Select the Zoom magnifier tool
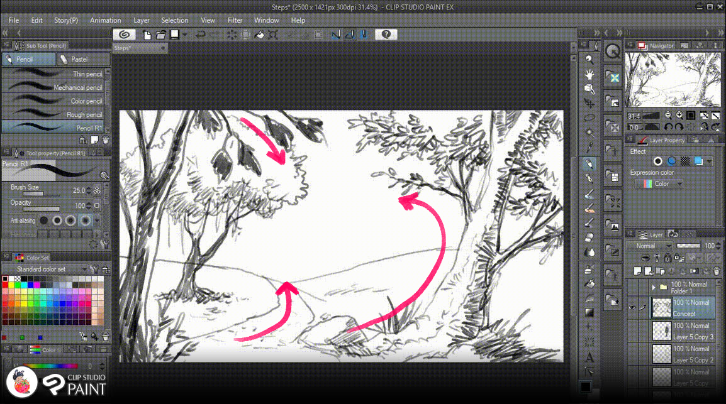 (x=589, y=59)
